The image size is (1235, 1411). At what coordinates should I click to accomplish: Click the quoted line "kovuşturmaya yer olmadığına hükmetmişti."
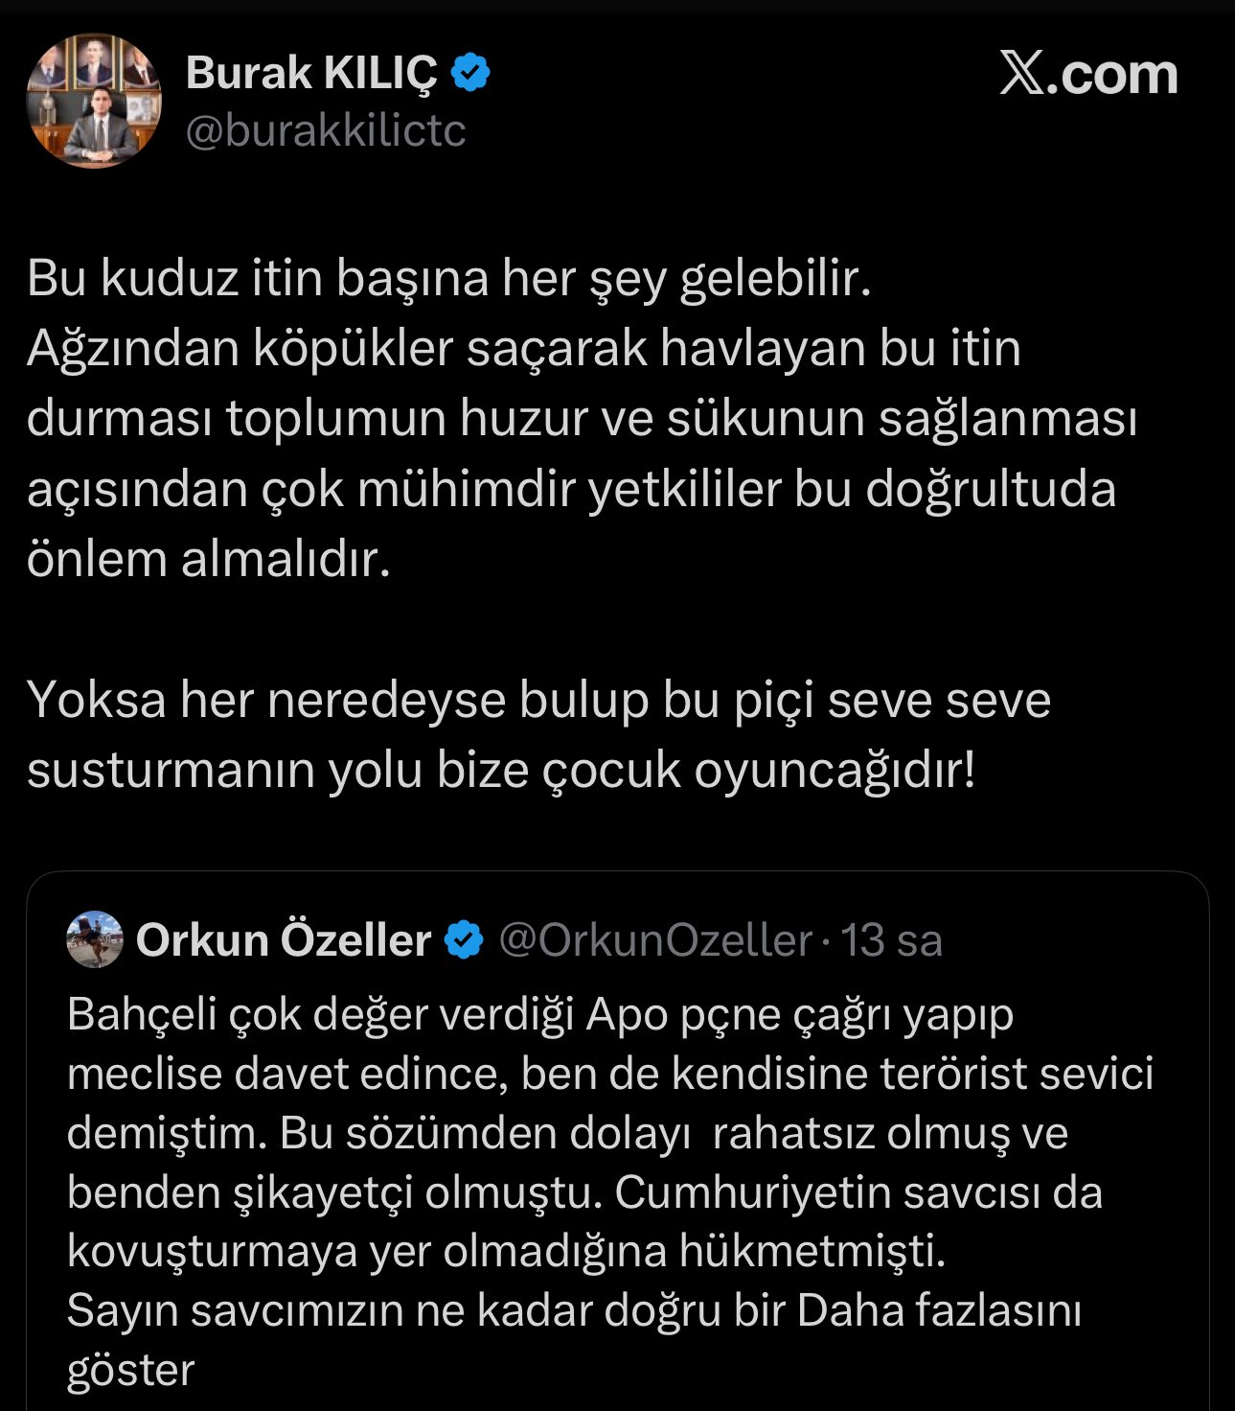[506, 1251]
